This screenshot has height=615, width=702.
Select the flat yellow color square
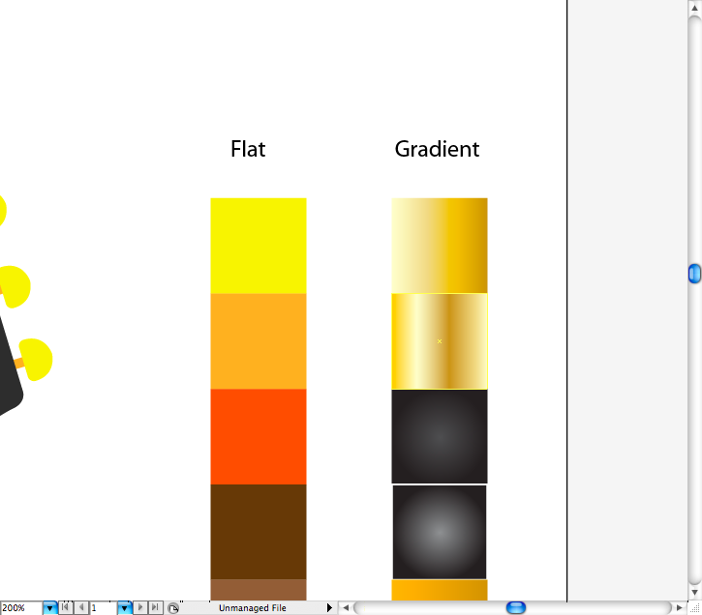point(259,245)
